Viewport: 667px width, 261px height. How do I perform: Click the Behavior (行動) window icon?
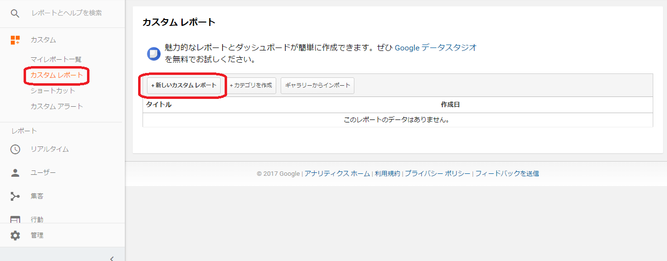click(x=15, y=219)
